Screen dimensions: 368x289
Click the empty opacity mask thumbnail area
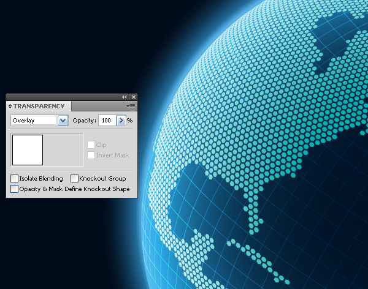click(x=63, y=150)
